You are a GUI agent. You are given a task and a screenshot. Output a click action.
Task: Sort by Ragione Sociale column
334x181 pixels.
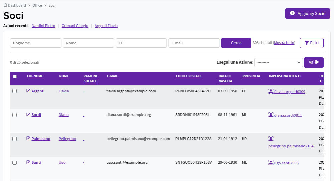[x=91, y=78]
